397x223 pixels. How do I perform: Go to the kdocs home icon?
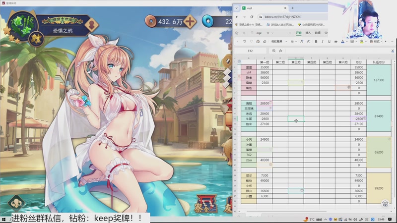pyautogui.click(x=237, y=33)
